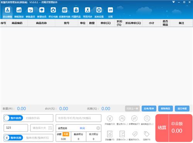Click the red 结算 checkout button
This screenshot has height=143, width=193.
162,128
